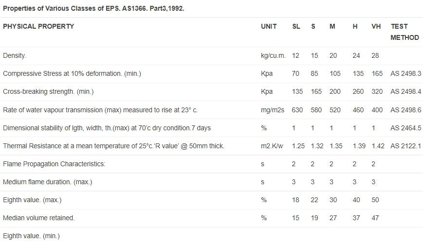Select the AS 2464.5 test method cell
The width and height of the screenshot is (423, 244).
[x=405, y=128]
